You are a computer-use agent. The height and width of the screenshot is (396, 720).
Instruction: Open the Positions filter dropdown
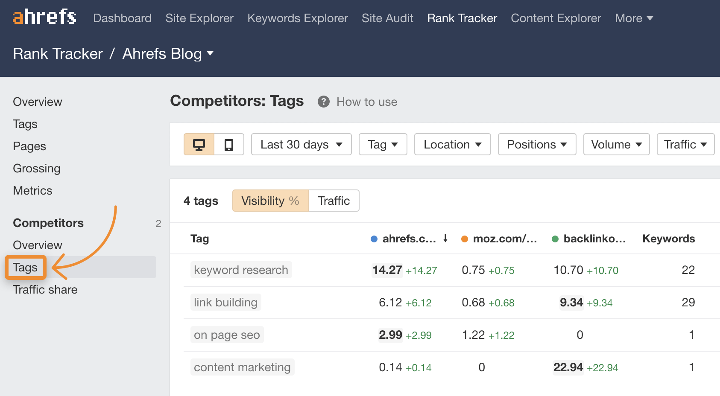click(537, 145)
